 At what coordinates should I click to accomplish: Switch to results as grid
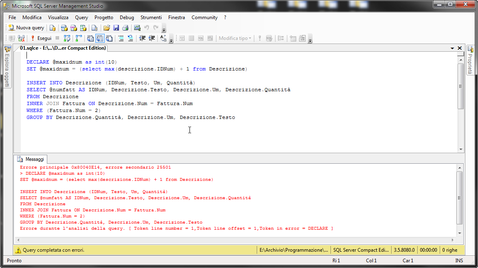coord(100,38)
